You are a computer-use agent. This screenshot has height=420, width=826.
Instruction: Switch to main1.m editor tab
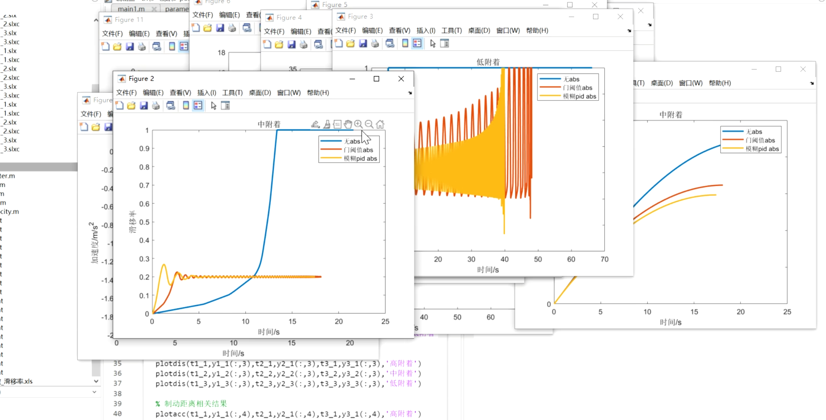pyautogui.click(x=131, y=9)
